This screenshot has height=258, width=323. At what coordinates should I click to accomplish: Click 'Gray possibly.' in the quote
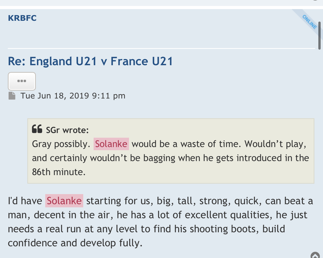(61, 144)
